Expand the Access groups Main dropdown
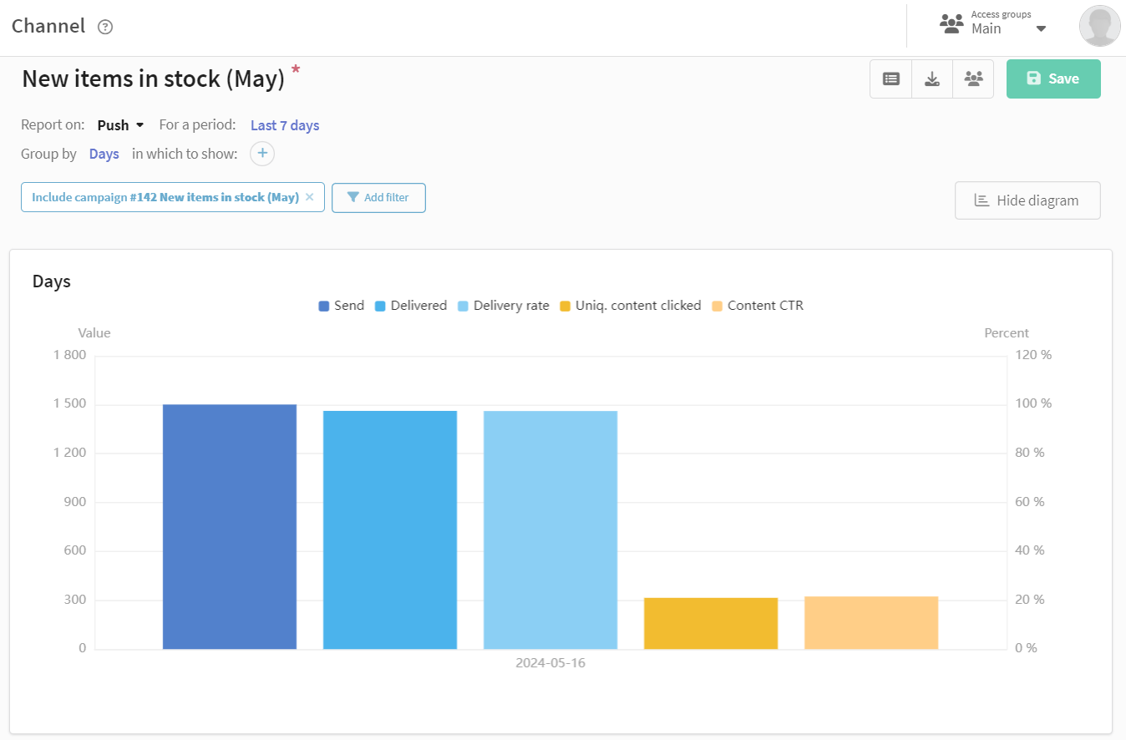 pos(1041,29)
